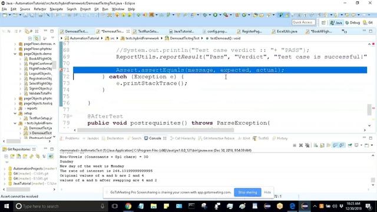Click the New file toolbar icon

coord(5,15)
